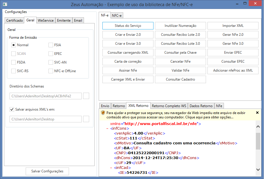
Task: Click Carta de correção button
Action: pyautogui.click(x=128, y=61)
